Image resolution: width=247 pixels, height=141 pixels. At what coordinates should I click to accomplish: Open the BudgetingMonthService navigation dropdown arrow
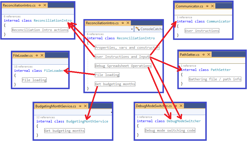coord(111,112)
